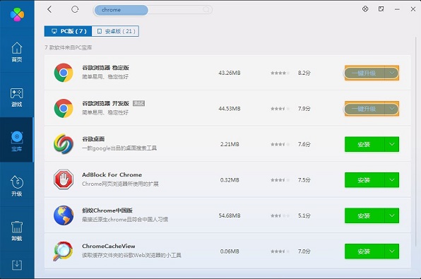Image resolution: width=421 pixels, height=279 pixels.
Task: Install ChromeCacheView
Action: point(364,251)
